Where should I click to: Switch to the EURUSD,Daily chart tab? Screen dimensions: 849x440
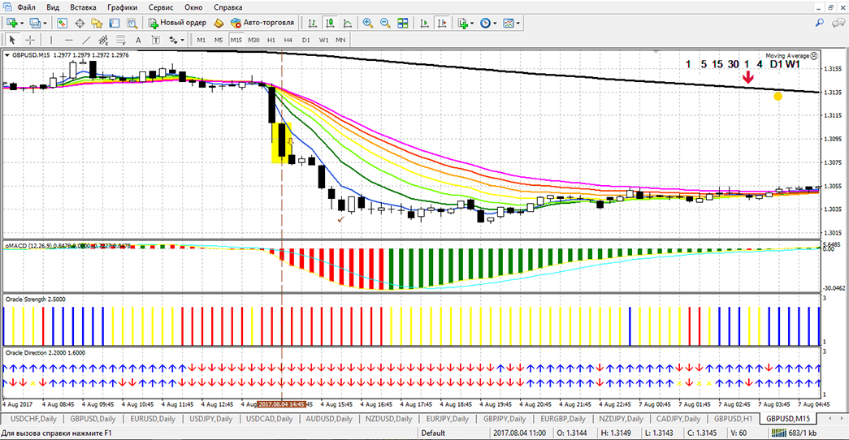coord(154,419)
